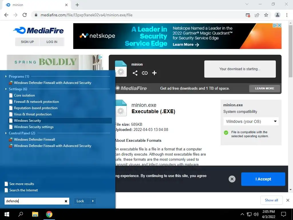
Task: Click the Spring Boldly ad banner
Action: click(55, 62)
